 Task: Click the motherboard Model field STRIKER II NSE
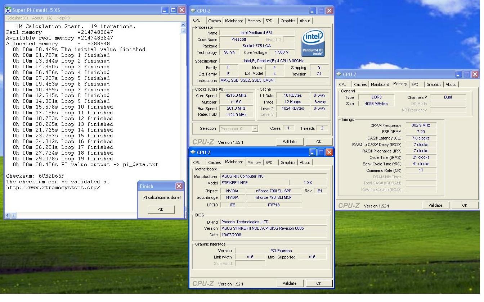click(x=254, y=183)
